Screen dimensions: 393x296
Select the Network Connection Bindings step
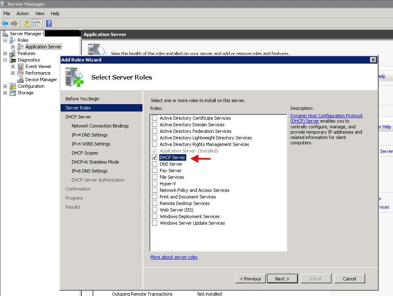point(100,126)
